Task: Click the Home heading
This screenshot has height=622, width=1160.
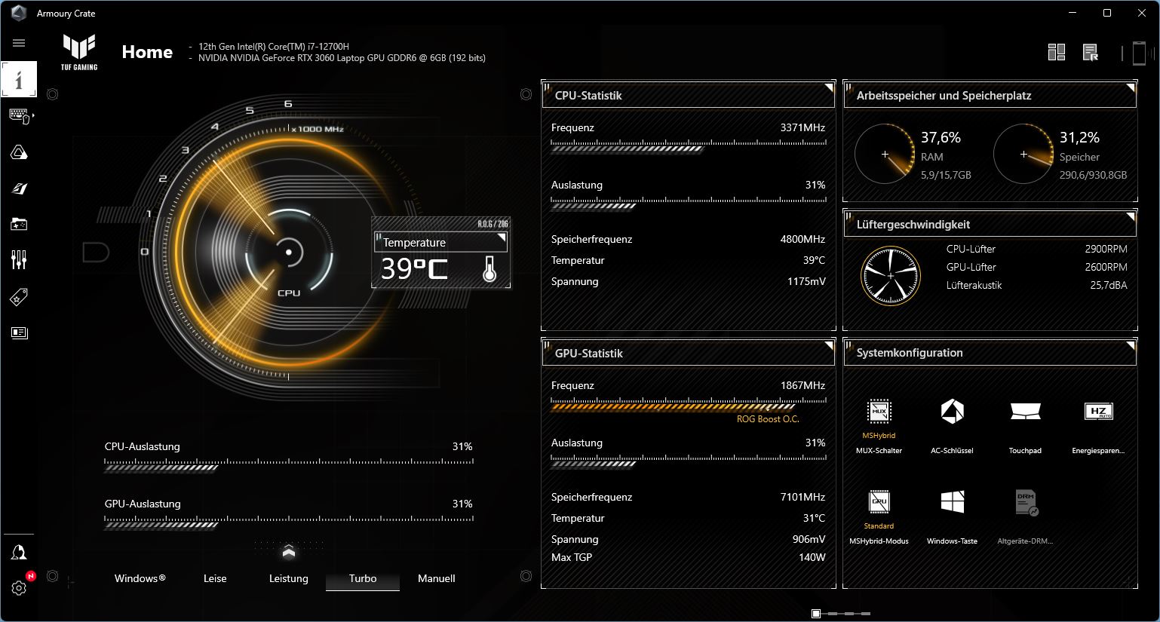Action: pyautogui.click(x=147, y=52)
